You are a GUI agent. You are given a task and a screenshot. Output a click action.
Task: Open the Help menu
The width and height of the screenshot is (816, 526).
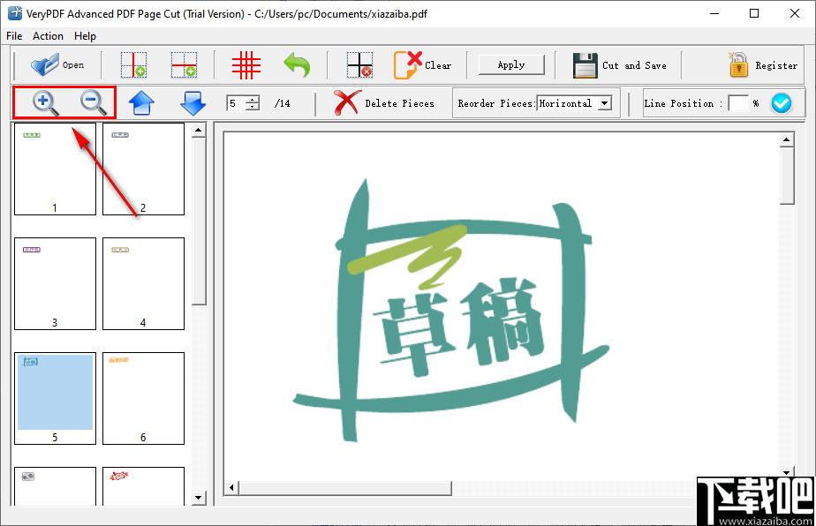point(85,36)
